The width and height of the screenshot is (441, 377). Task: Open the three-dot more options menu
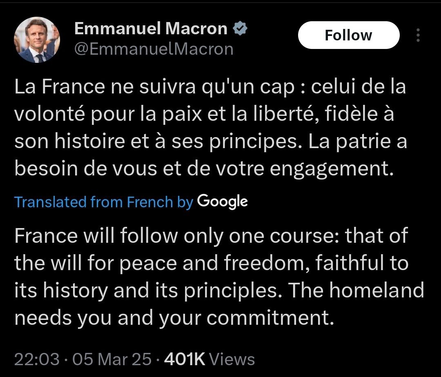click(x=418, y=35)
